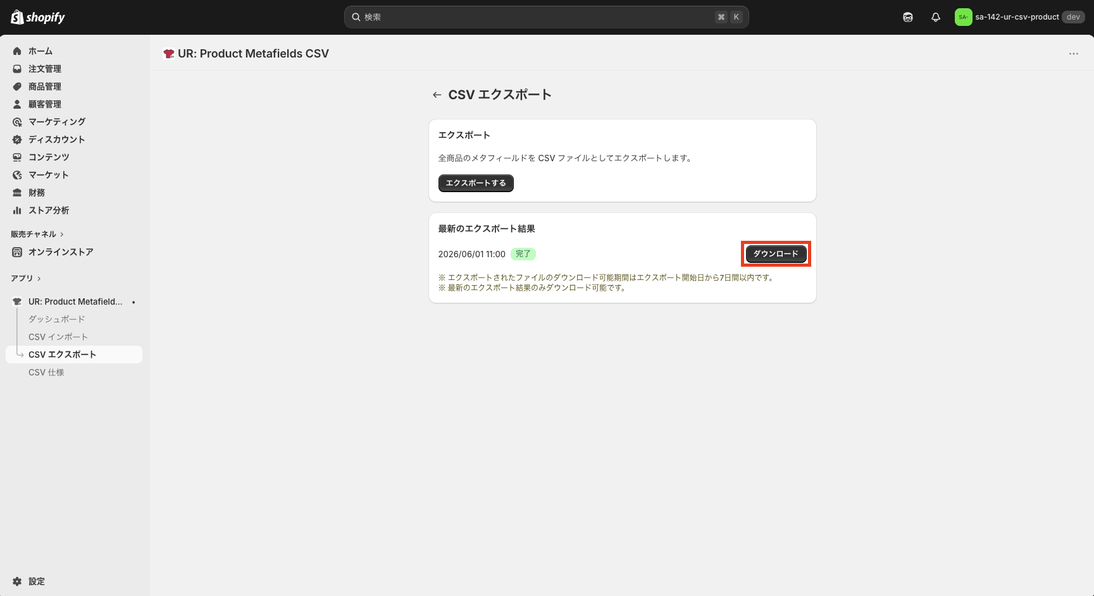Image resolution: width=1094 pixels, height=596 pixels.
Task: Click the オンラインストア storefront icon
Action: [x=17, y=252]
